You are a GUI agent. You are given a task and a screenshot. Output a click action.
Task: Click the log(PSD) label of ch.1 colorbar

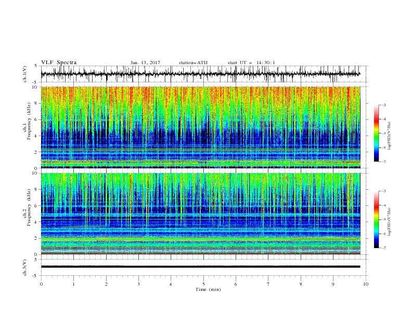point(389,136)
